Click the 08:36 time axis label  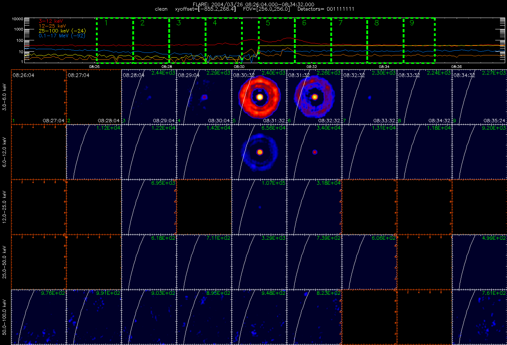tap(456, 67)
